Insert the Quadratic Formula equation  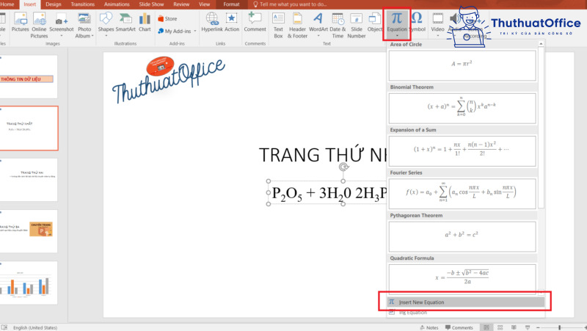point(462,278)
